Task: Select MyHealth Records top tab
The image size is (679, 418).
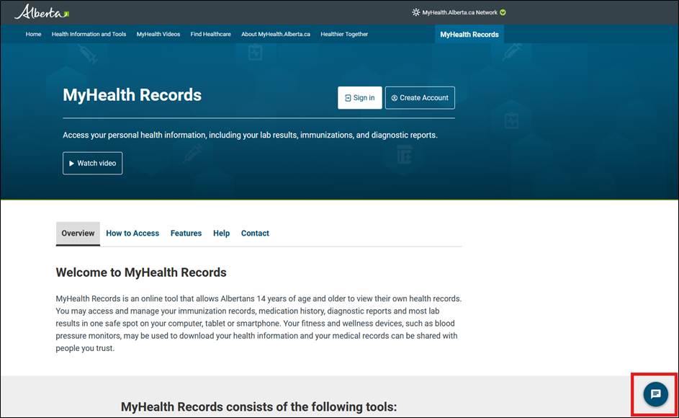Action: [x=469, y=35]
